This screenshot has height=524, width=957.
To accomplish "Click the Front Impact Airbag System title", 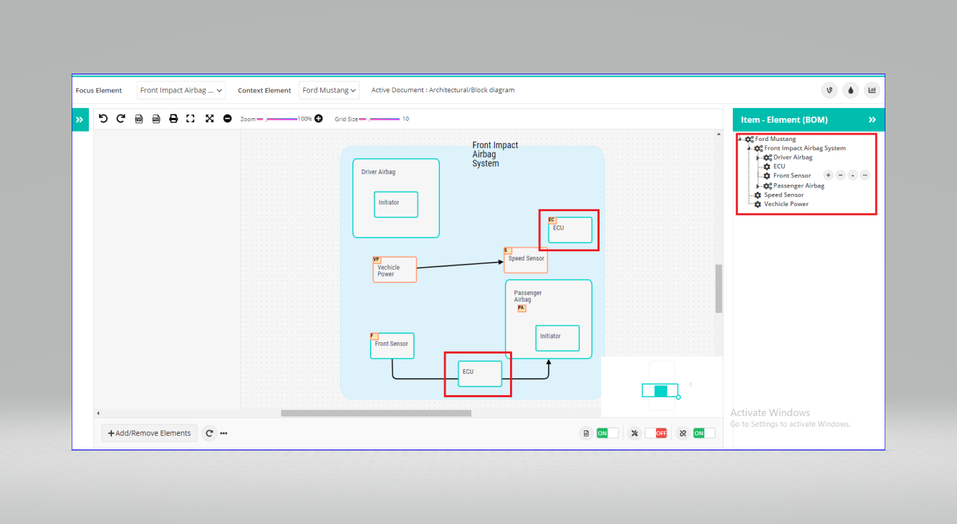I will pos(495,155).
